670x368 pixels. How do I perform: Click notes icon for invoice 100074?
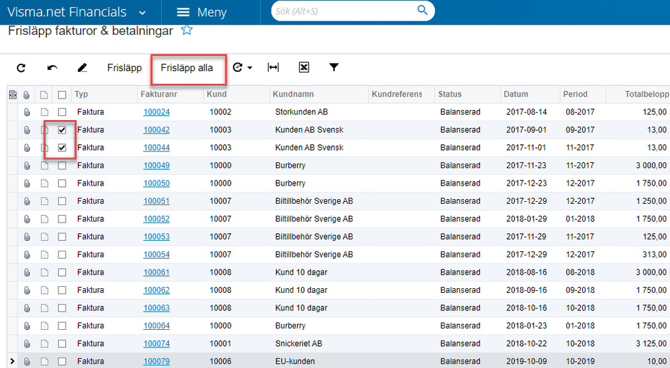tap(44, 344)
